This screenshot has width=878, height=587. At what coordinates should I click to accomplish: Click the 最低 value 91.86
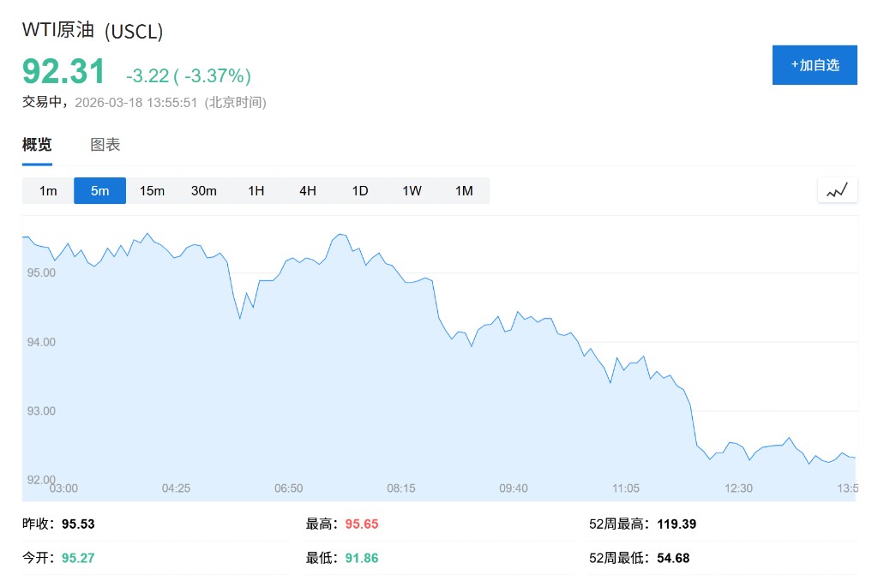point(362,558)
